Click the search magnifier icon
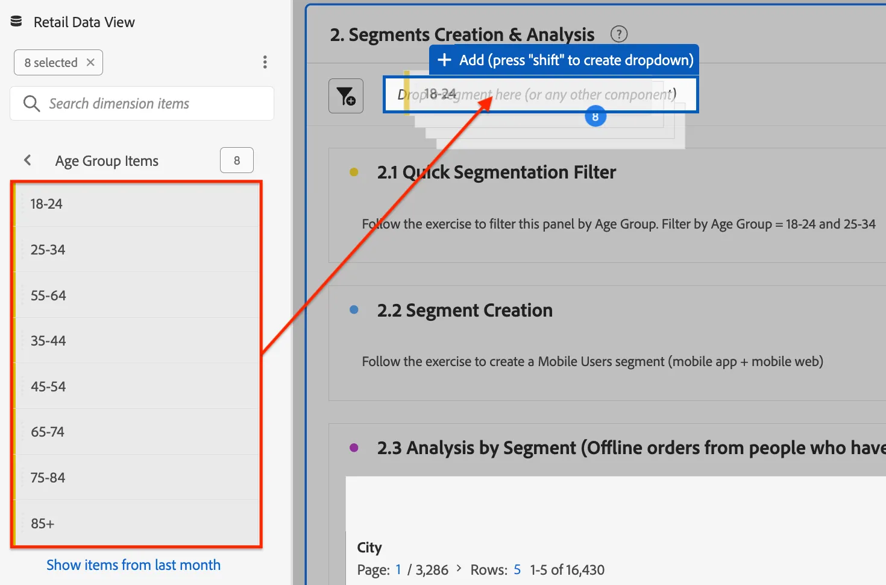Viewport: 886px width, 585px height. [x=31, y=104]
